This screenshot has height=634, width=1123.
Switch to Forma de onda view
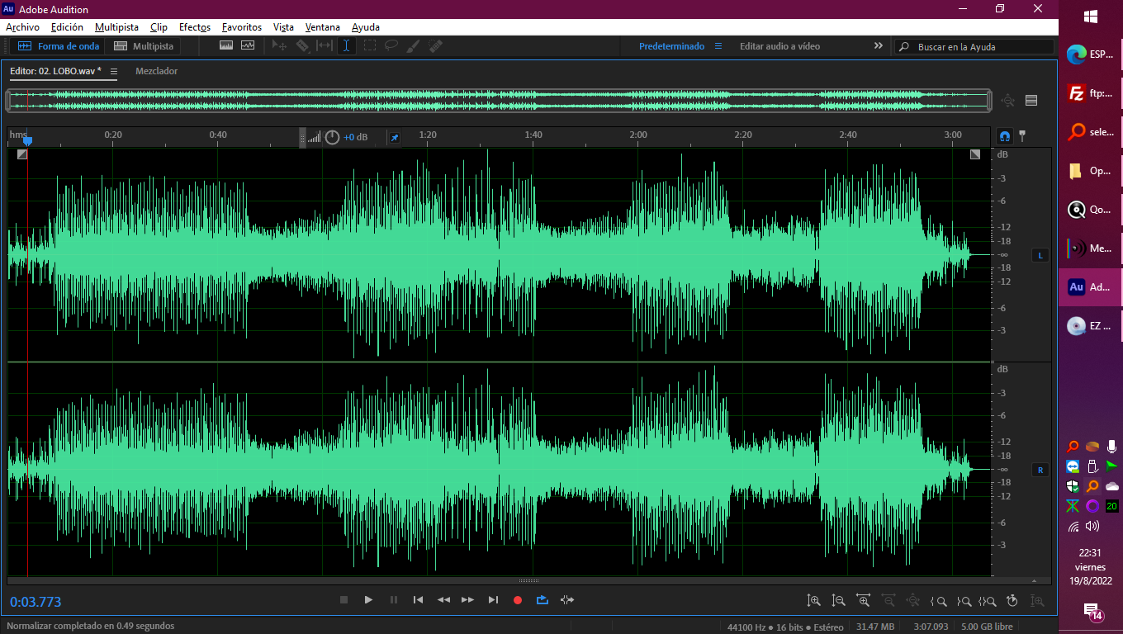point(59,46)
